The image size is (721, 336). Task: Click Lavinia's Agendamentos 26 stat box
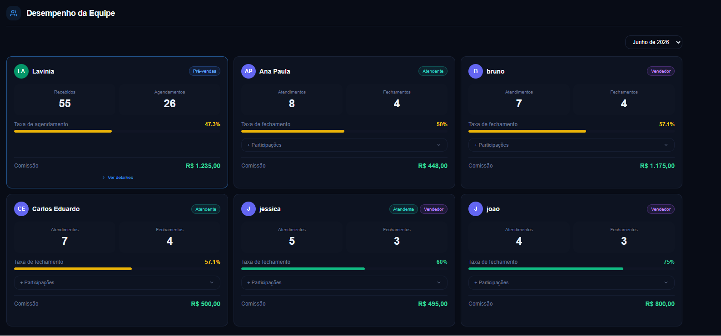(x=169, y=99)
